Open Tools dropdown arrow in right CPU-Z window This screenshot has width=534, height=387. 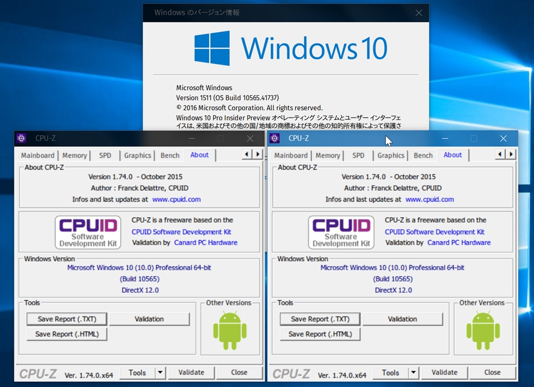pos(414,372)
